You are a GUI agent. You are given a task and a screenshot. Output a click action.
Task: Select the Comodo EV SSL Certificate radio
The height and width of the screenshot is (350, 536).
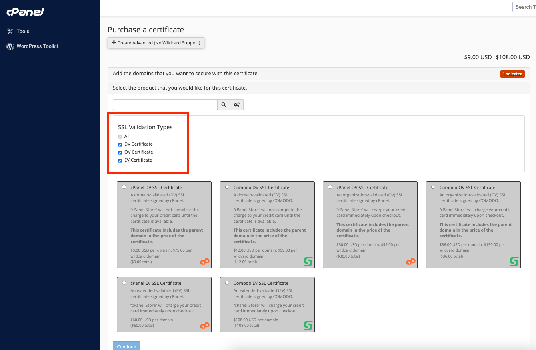[x=227, y=282]
